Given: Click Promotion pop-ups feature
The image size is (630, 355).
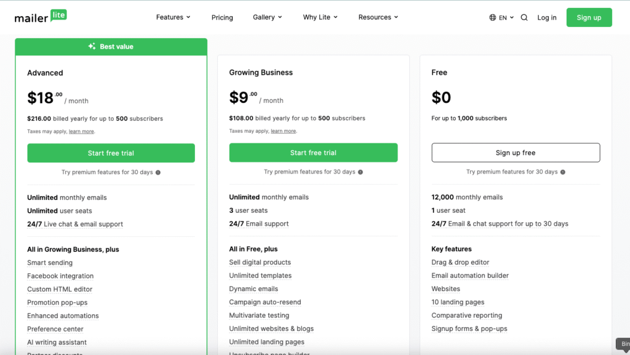Looking at the screenshot, I should point(57,302).
